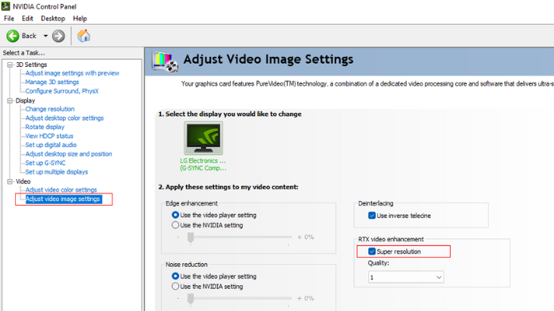This screenshot has width=554, height=311.
Task: Open Adjust image settings with preview
Action: 72,73
